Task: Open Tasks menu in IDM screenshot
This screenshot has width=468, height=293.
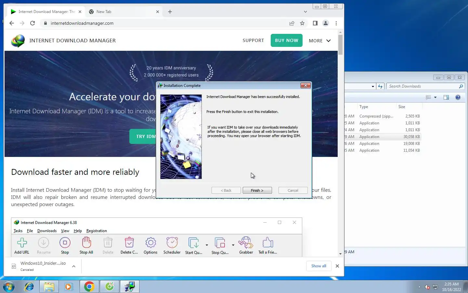Action: [x=18, y=231]
